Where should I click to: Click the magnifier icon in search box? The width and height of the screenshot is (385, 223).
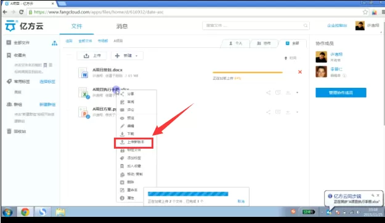tap(306, 25)
